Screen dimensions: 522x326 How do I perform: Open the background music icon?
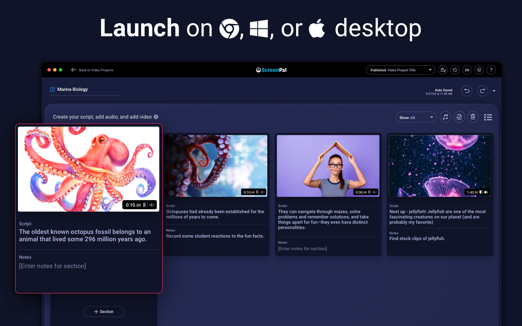point(445,117)
